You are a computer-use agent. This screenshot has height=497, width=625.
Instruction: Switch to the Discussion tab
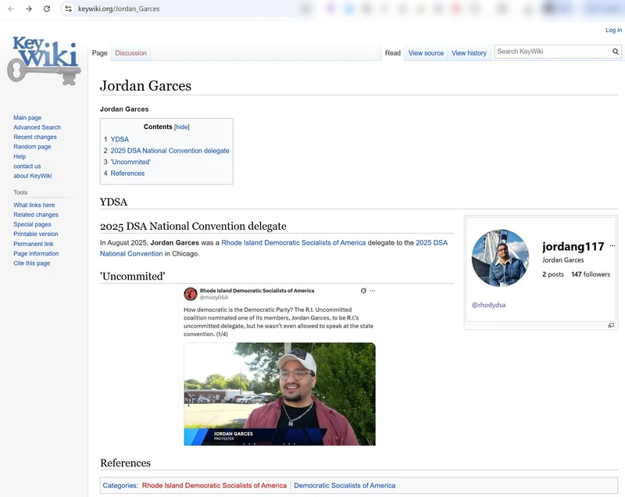pyautogui.click(x=130, y=53)
